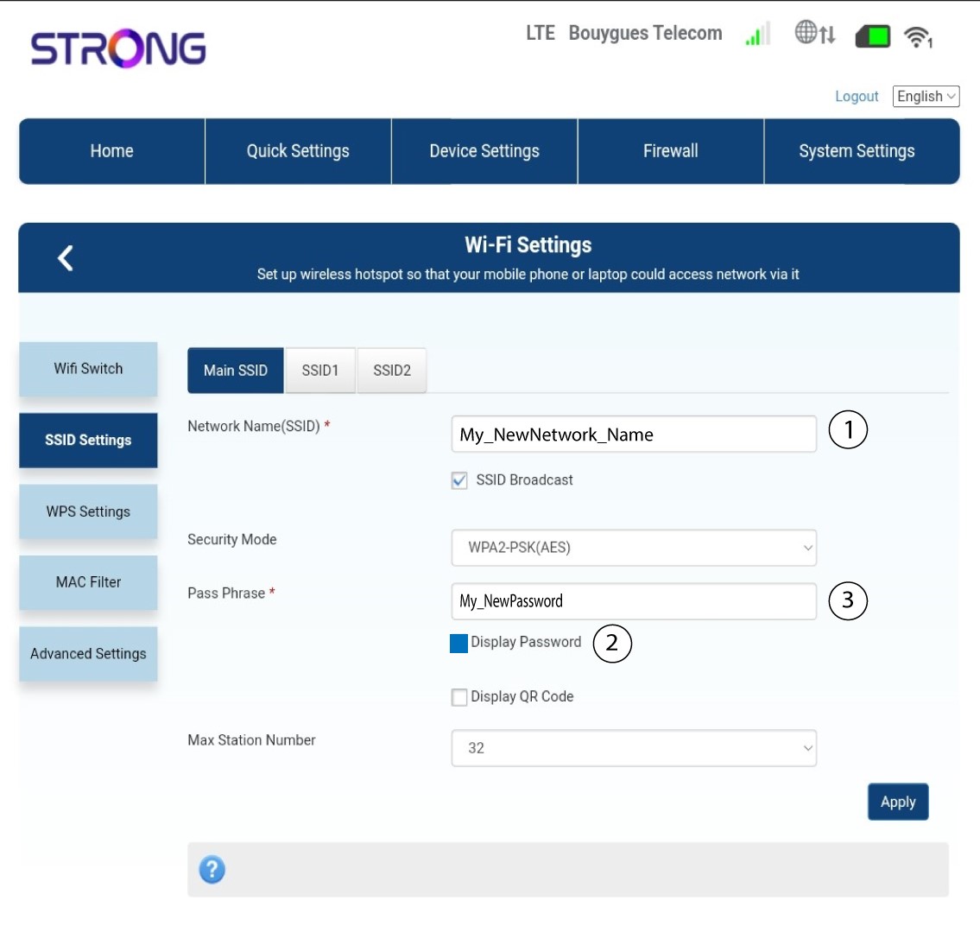The image size is (980, 933).
Task: Open MAC Filter in the sidebar
Action: coord(88,582)
